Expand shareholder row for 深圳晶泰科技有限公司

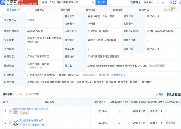[x=11, y=123]
